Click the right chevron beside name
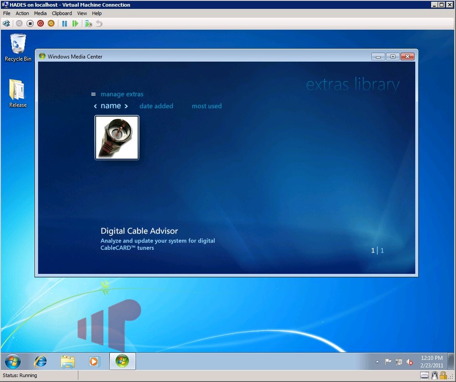 tap(126, 106)
